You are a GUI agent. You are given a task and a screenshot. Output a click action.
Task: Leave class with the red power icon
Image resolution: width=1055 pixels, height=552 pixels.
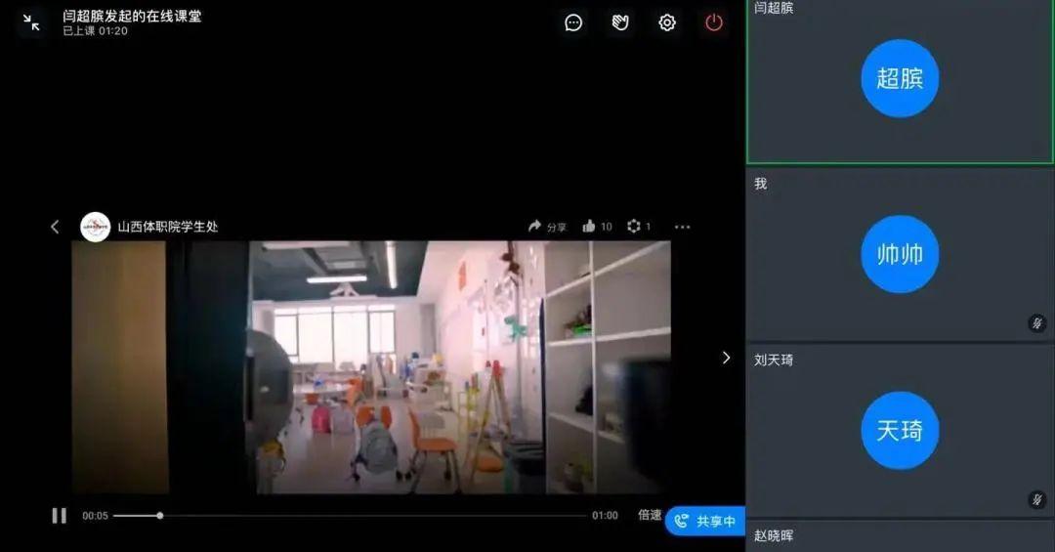point(714,22)
